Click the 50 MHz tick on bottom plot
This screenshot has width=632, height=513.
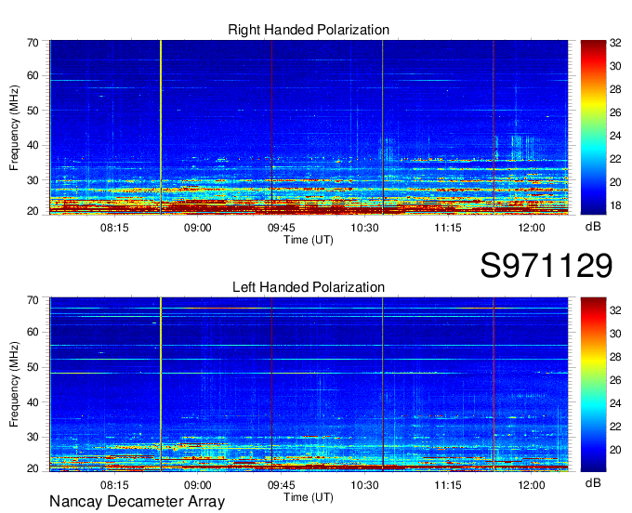pyautogui.click(x=33, y=367)
